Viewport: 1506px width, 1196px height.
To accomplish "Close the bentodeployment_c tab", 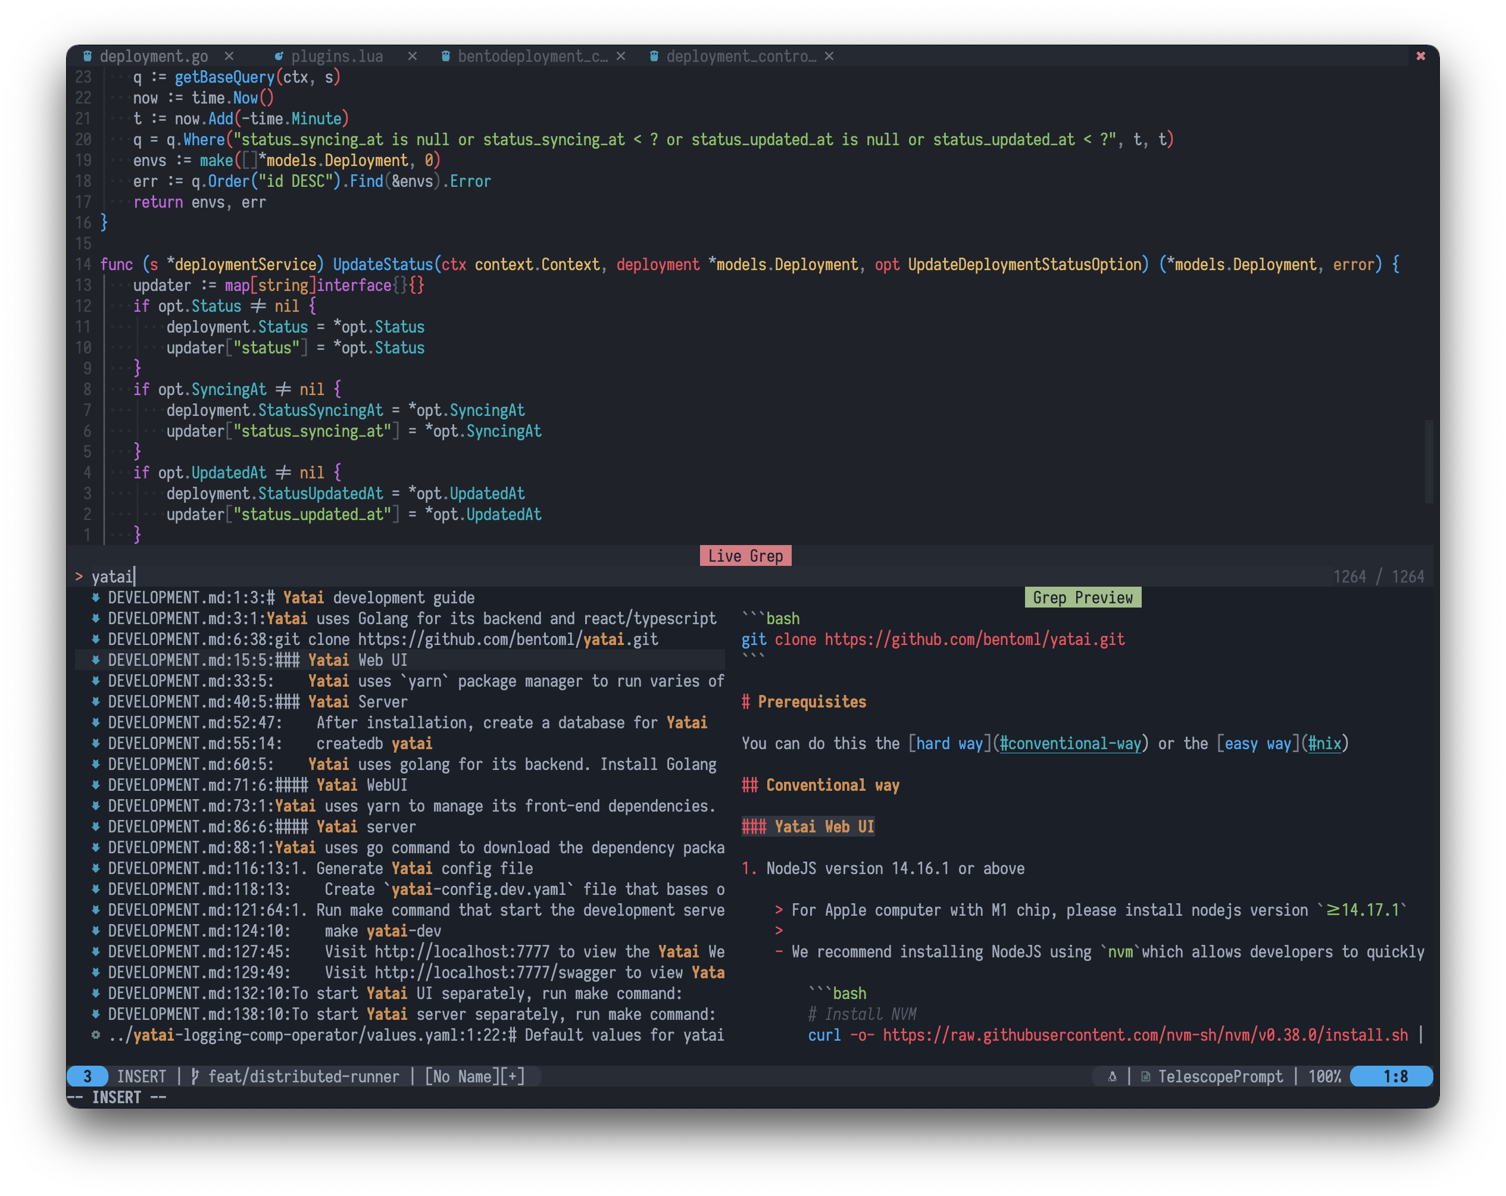I will [x=621, y=57].
